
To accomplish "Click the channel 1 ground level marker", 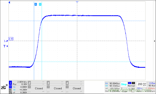I will tap(6, 41).
